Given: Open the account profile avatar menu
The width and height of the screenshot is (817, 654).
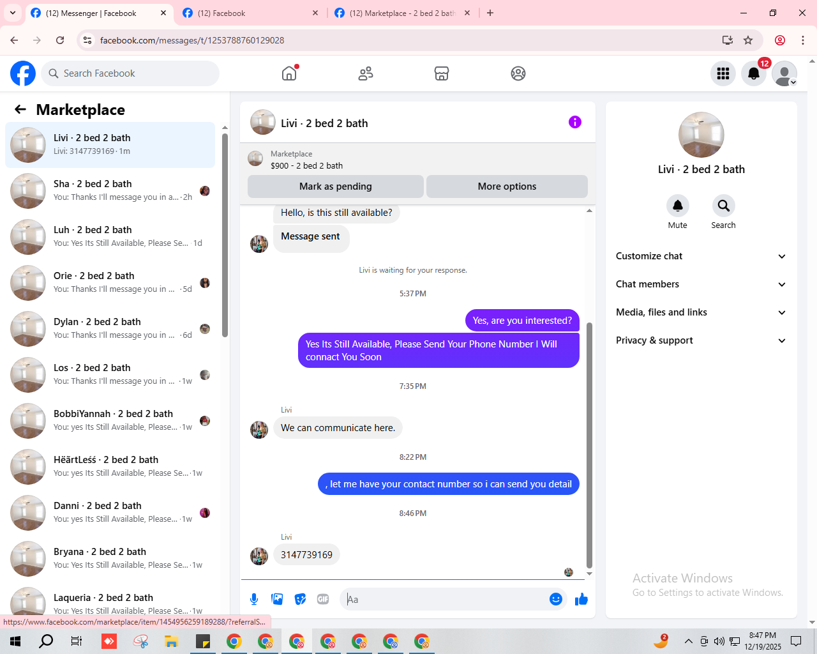Looking at the screenshot, I should pos(784,73).
